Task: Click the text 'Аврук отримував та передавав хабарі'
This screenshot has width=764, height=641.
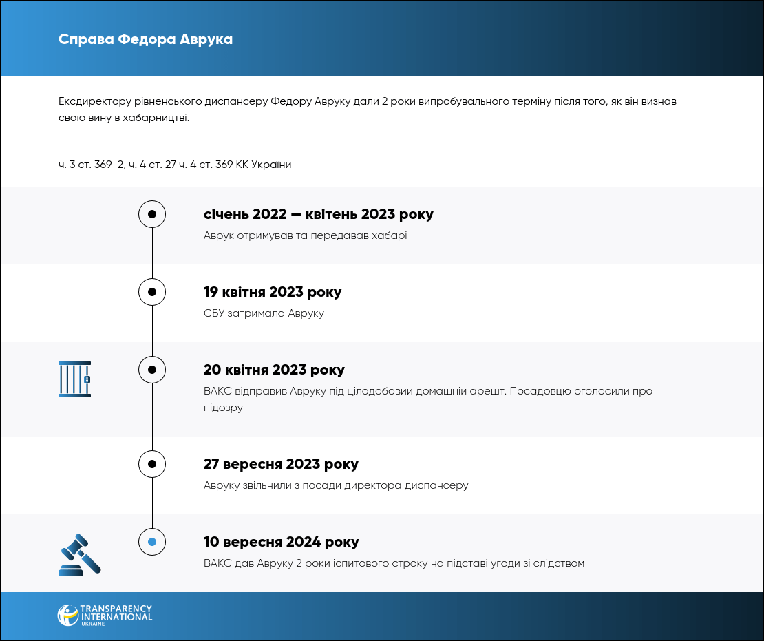Action: 305,235
